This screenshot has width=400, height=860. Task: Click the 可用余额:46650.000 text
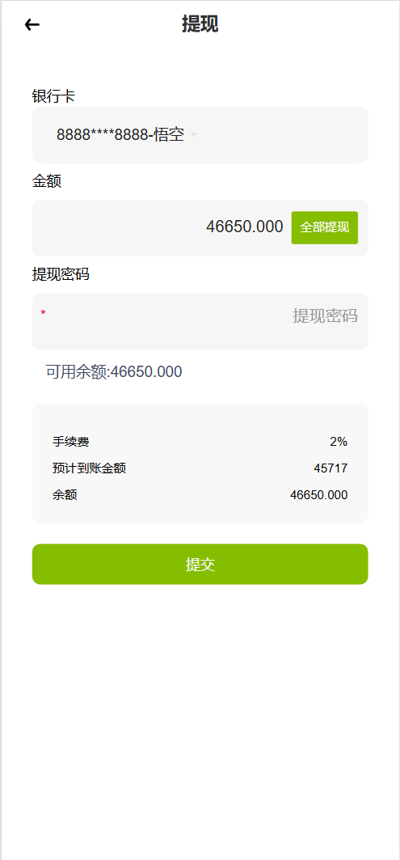pos(114,372)
